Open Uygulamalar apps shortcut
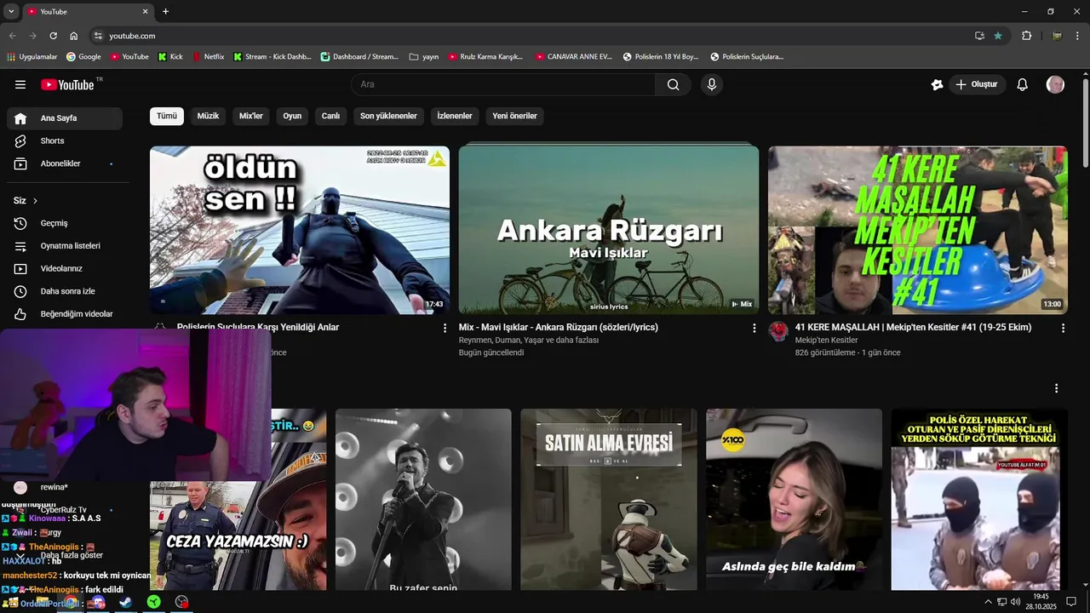1090x613 pixels. click(x=32, y=57)
